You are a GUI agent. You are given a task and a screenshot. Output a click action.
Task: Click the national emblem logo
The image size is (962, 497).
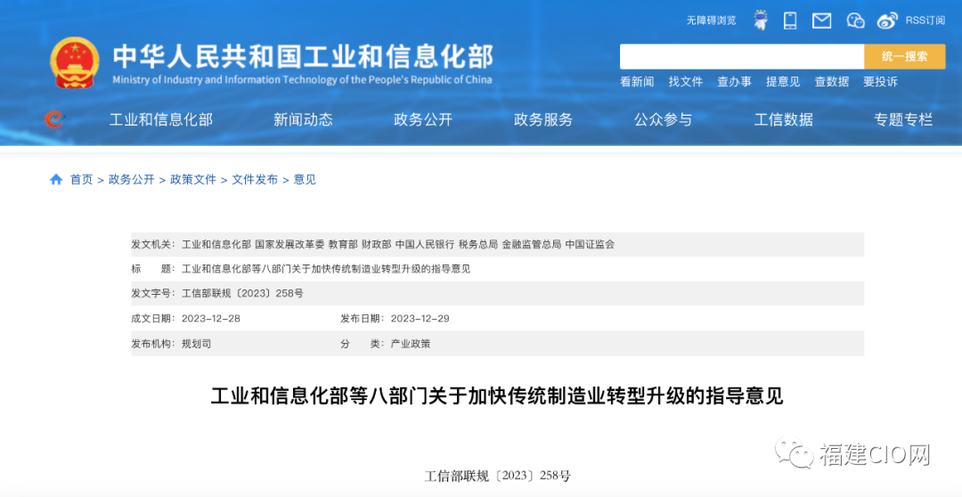pos(75,62)
